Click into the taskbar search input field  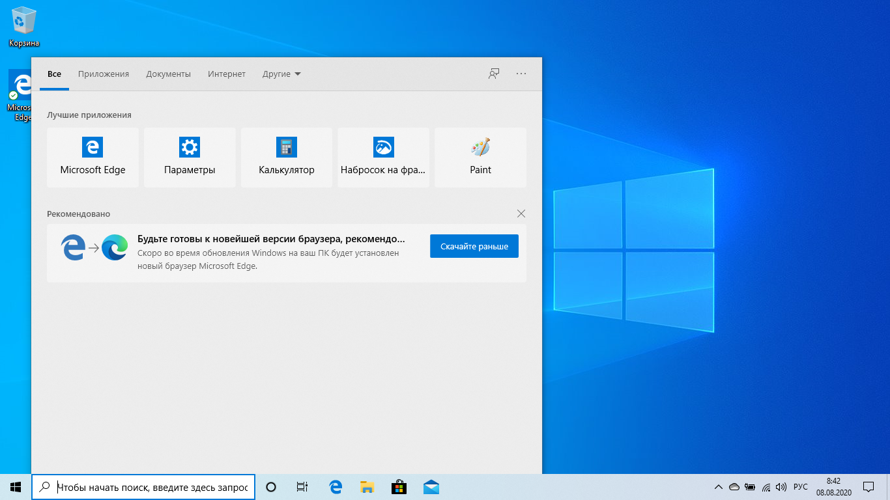point(143,487)
